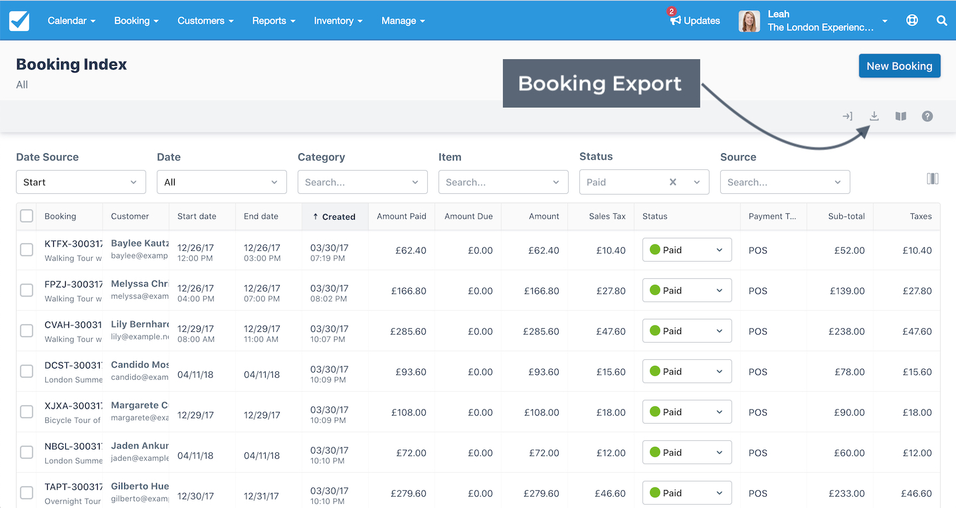Click the Sub-total column header

[x=846, y=216]
